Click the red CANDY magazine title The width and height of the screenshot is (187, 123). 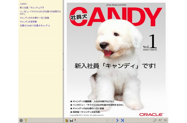(116, 17)
